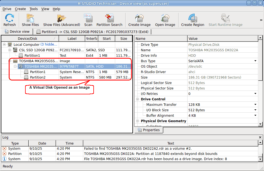Click selected TOSHIBA MK2035 virtual disk icon
This screenshot has width=264, height=171.
tap(21, 67)
